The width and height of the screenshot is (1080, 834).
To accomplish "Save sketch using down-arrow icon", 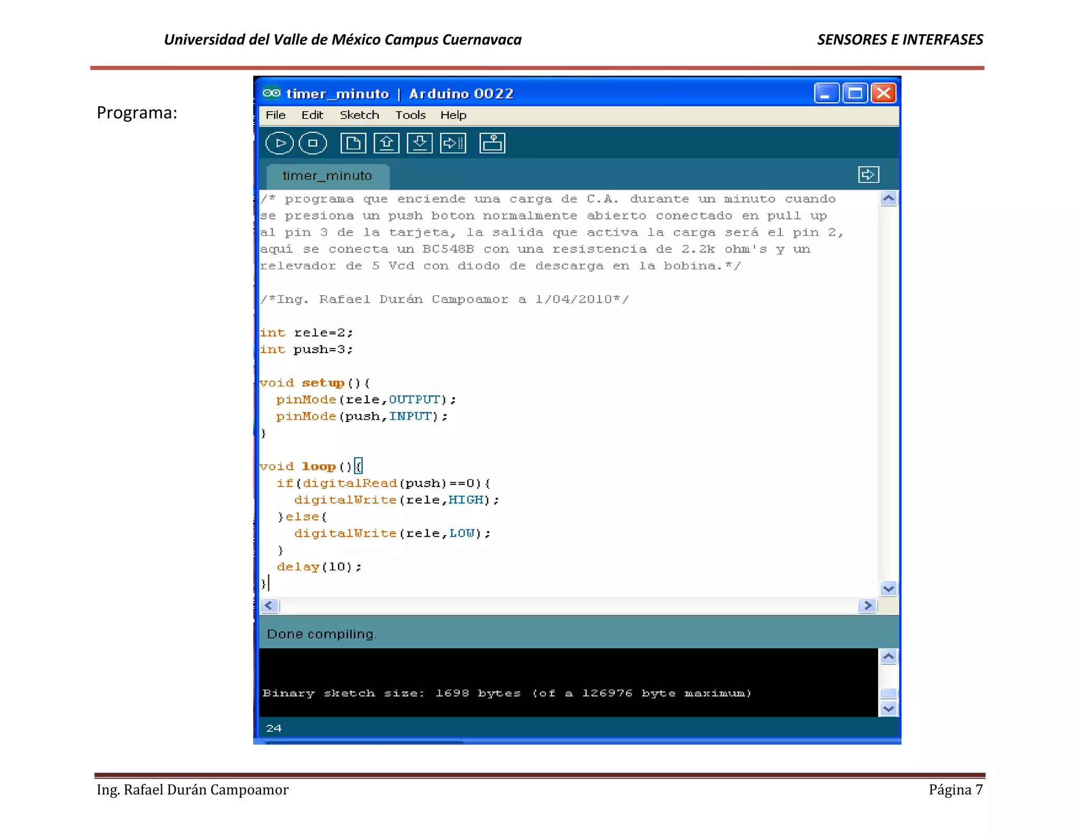I will [420, 143].
